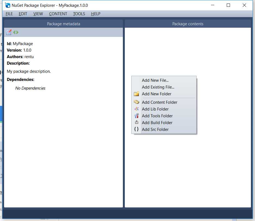
Task: Click the Package contents panel header
Action: [x=188, y=24]
